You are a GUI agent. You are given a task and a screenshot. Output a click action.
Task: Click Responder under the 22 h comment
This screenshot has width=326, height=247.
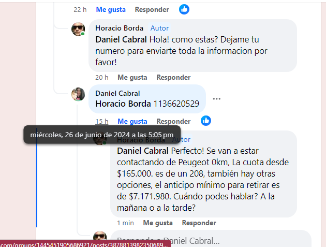pos(152,9)
